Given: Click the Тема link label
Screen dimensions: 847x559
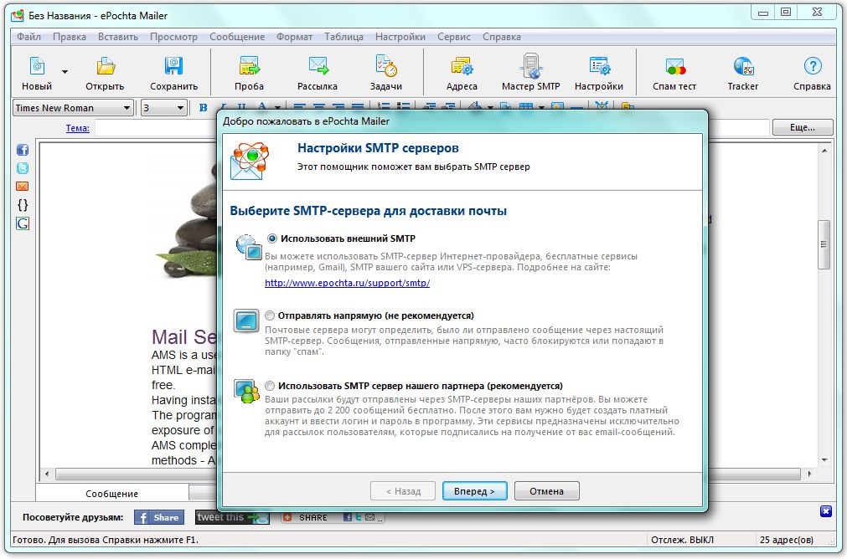Looking at the screenshot, I should 77,128.
